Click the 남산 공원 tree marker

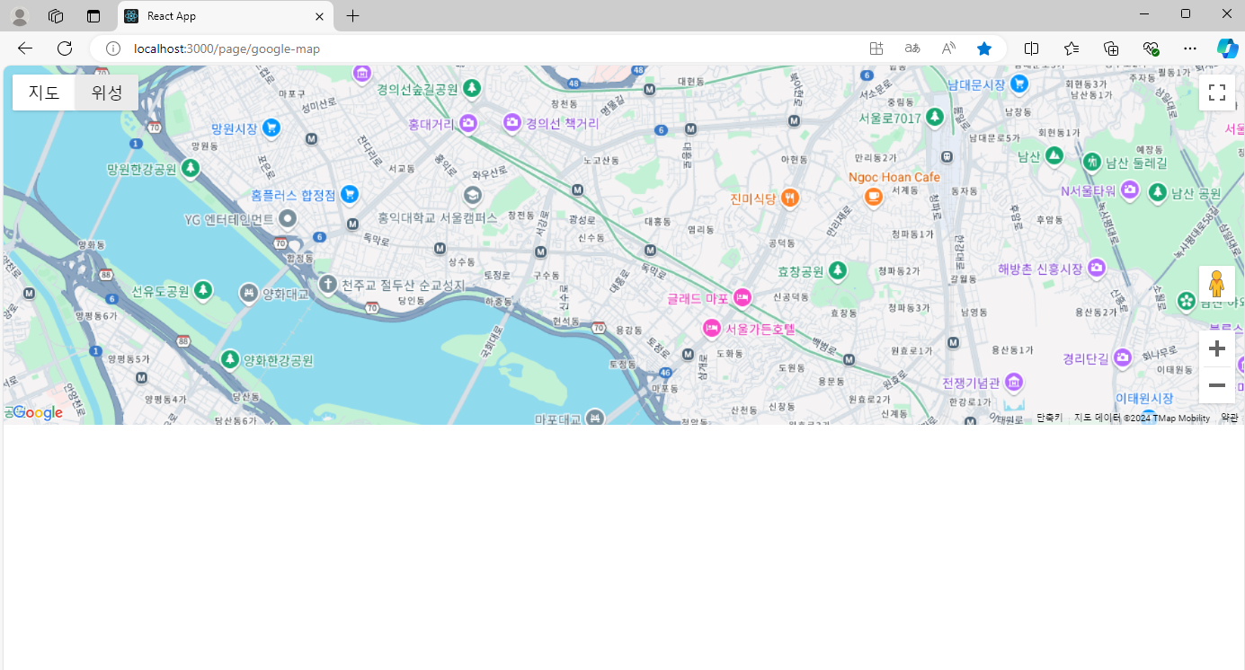[x=1158, y=192]
